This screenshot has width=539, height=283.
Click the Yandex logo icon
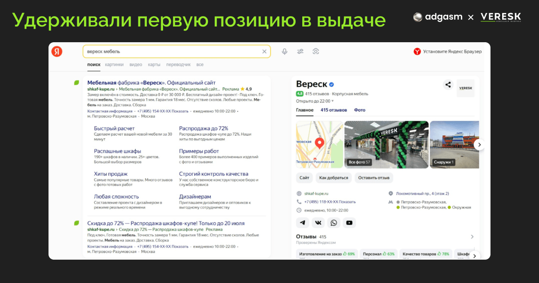(57, 51)
